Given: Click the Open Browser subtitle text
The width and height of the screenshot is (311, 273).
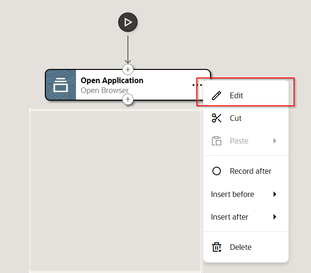Looking at the screenshot, I should point(104,90).
